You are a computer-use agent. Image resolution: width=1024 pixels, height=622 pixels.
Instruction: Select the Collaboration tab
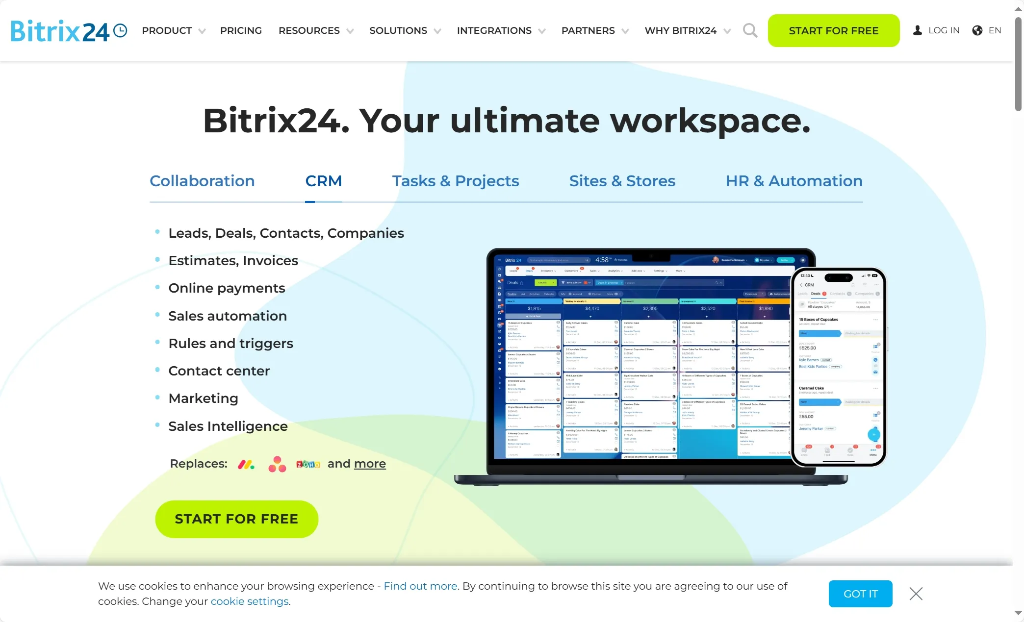coord(202,180)
